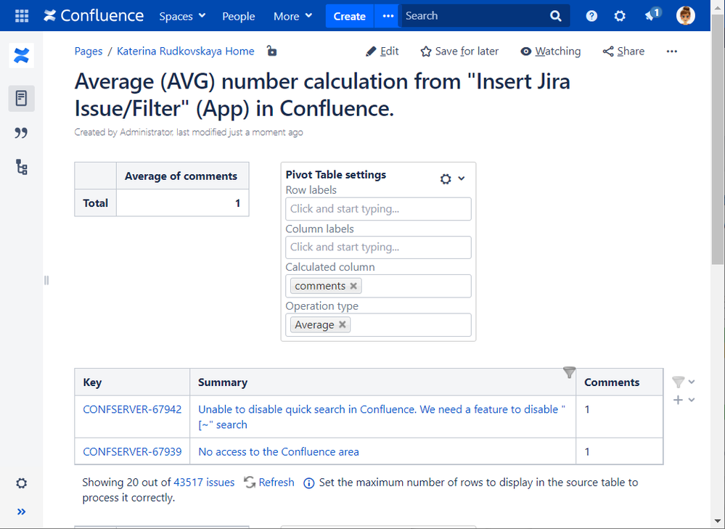Image resolution: width=725 pixels, height=529 pixels.
Task: Click the Row labels input field
Action: point(378,209)
